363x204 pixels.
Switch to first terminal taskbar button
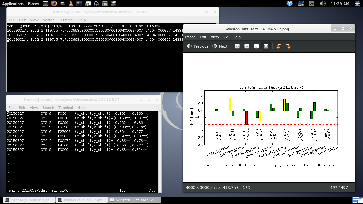(x=29, y=200)
